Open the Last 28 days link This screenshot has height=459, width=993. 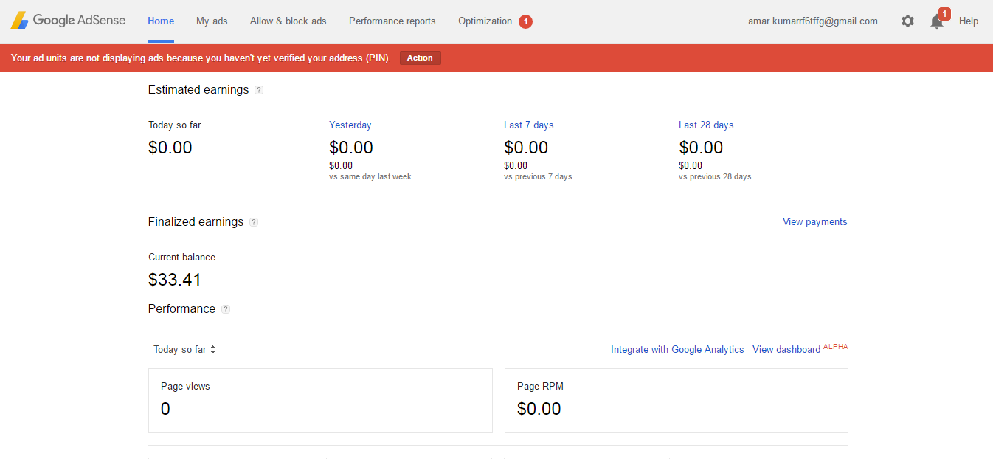click(x=706, y=125)
